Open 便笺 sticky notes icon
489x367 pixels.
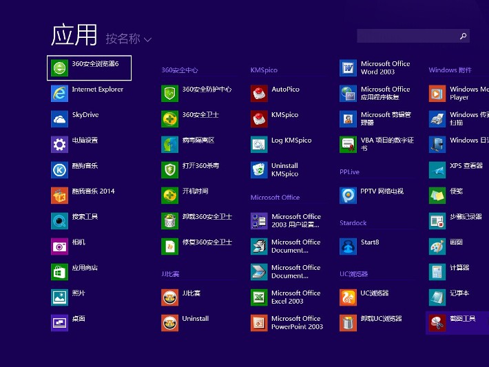pos(437,195)
